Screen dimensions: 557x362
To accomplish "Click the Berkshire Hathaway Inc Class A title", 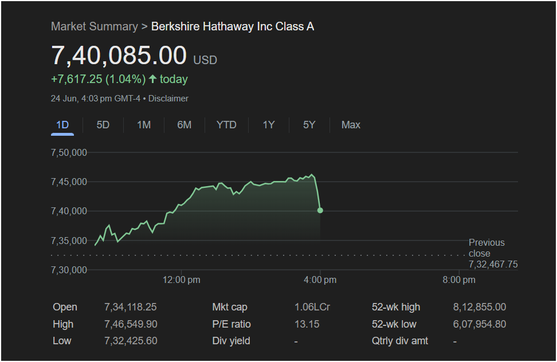I will (233, 26).
